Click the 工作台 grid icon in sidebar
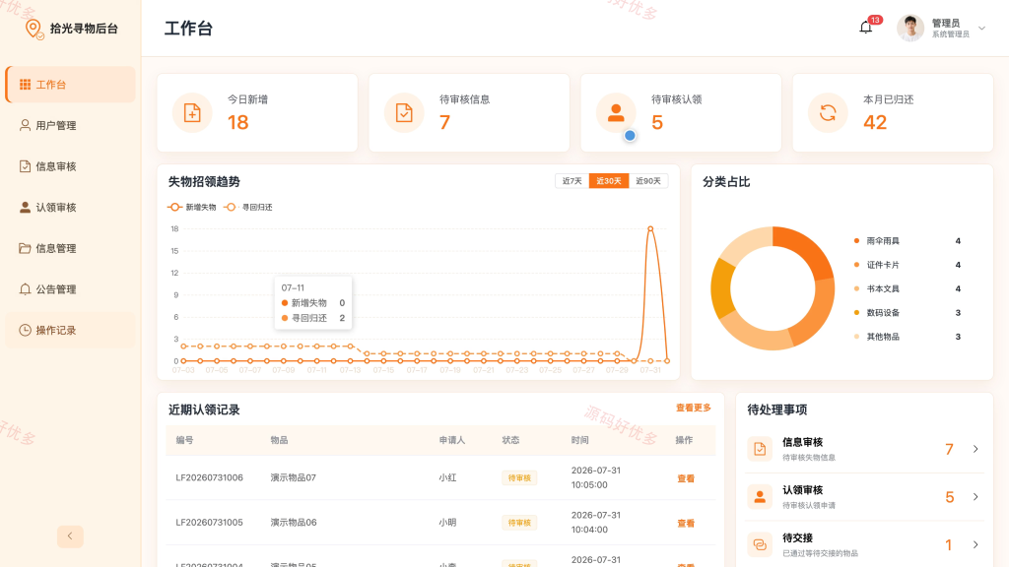This screenshot has width=1009, height=567. coord(25,85)
